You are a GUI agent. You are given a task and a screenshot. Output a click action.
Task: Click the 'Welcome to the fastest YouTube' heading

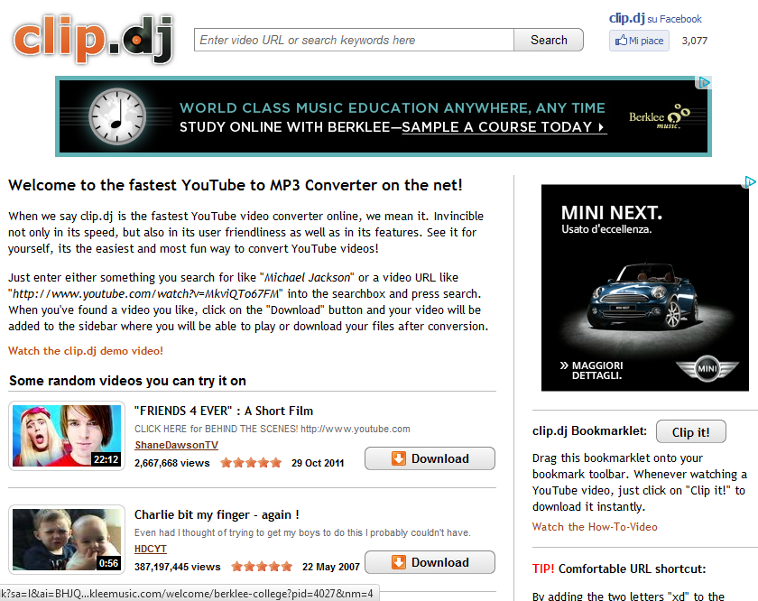point(236,185)
